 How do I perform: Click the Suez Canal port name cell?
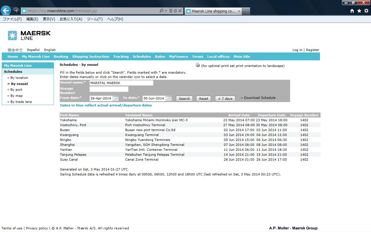pos(69,159)
